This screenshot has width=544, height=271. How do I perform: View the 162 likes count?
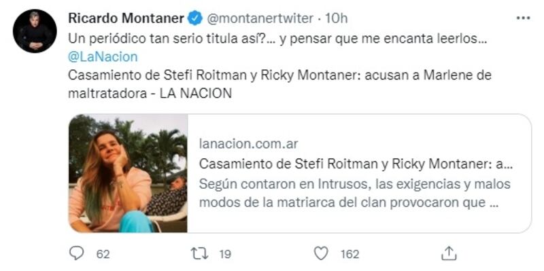pyautogui.click(x=350, y=255)
